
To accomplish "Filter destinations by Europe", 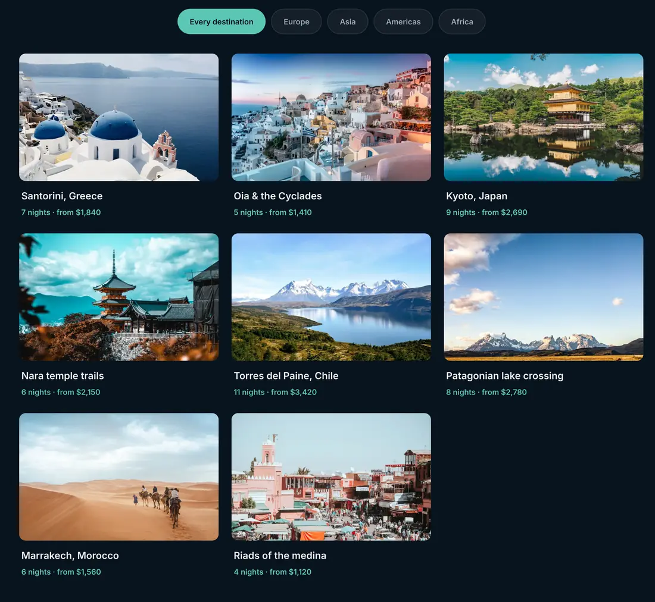I will pos(297,21).
